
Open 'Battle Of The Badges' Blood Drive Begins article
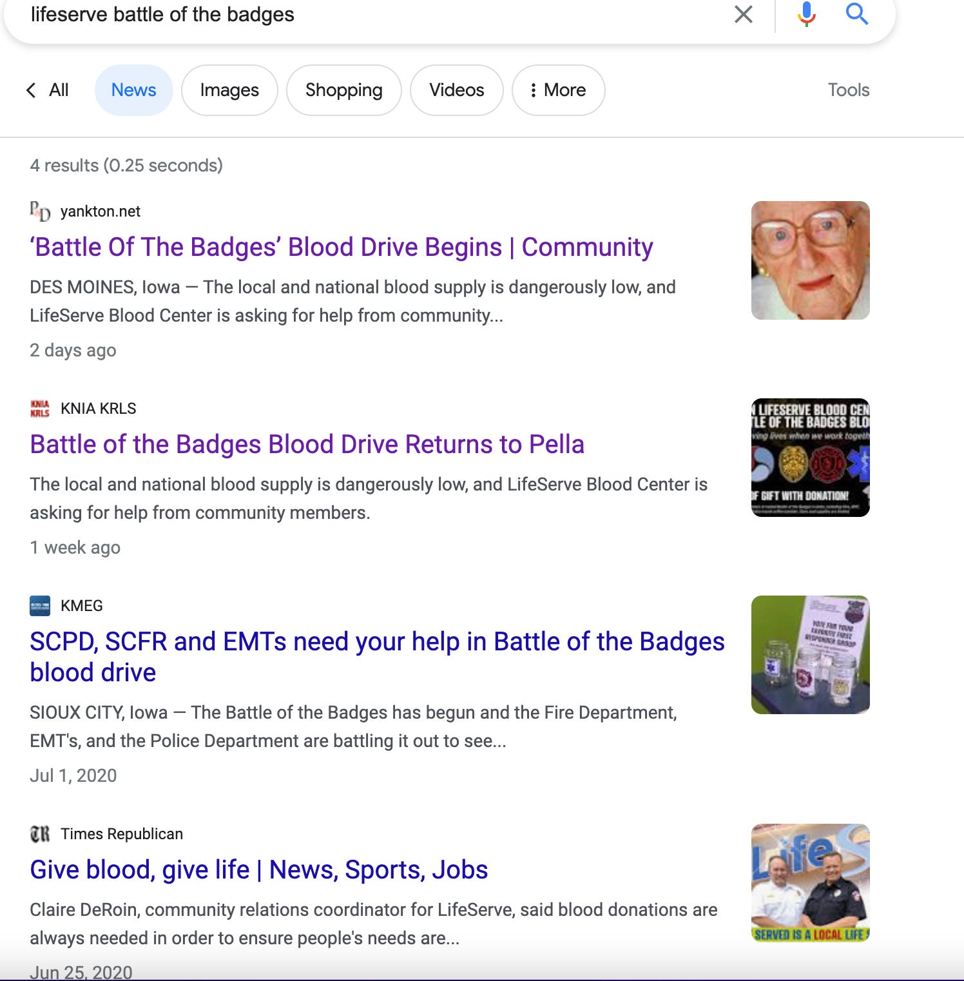pyautogui.click(x=342, y=248)
